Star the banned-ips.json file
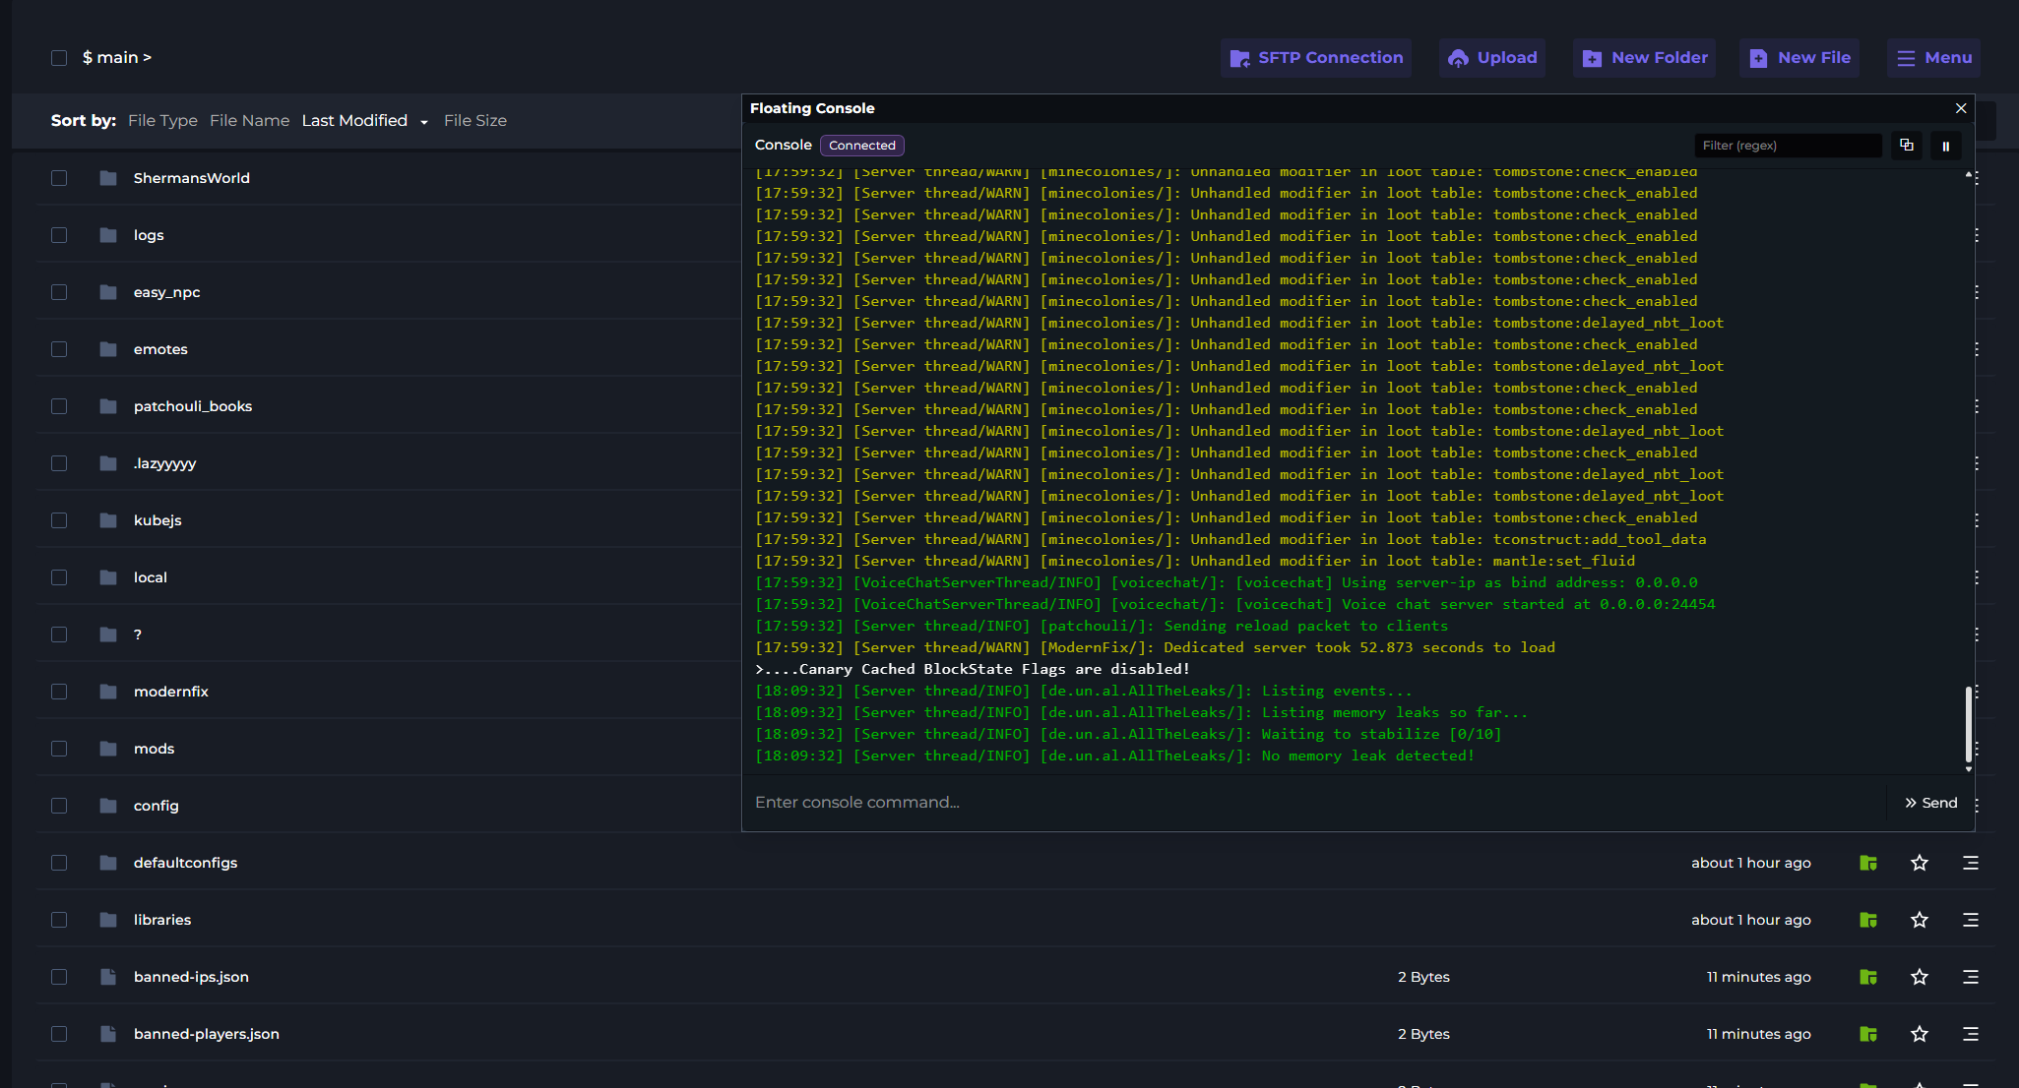 click(x=1919, y=977)
